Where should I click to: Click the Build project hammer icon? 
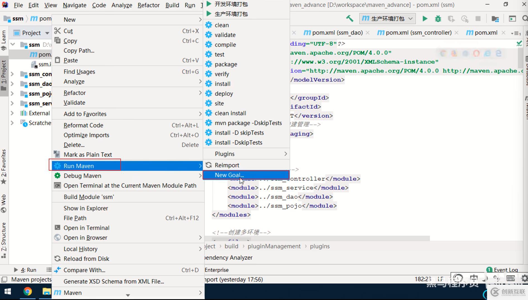point(350,19)
